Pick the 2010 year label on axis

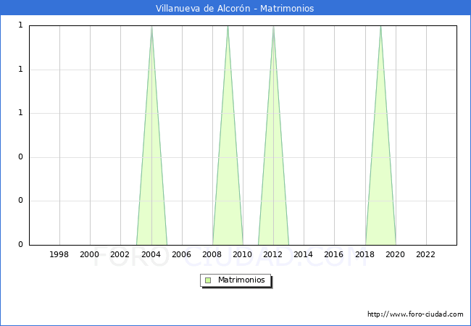[243, 254]
